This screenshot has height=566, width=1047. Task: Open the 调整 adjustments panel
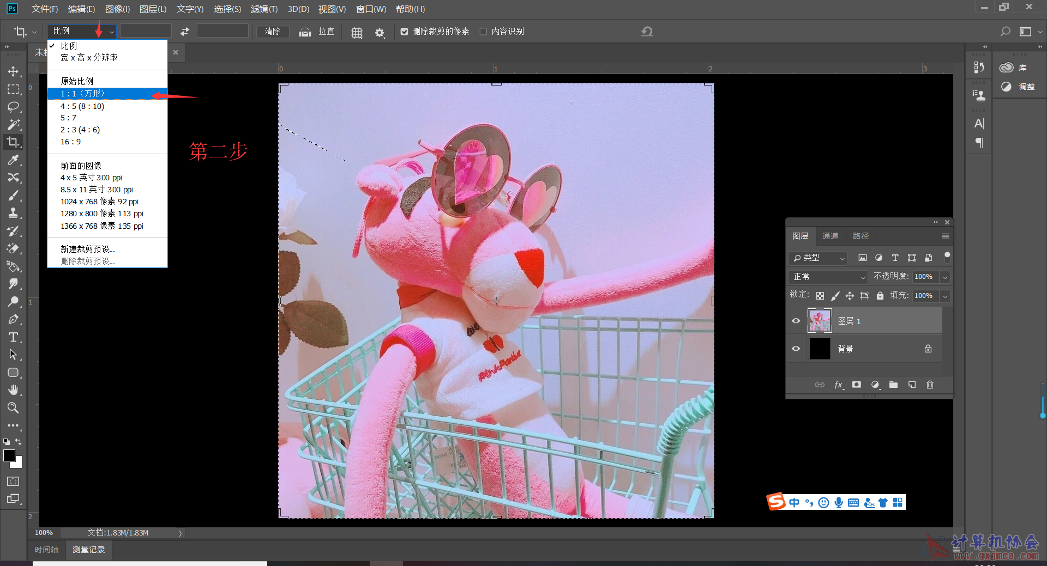click(1017, 87)
